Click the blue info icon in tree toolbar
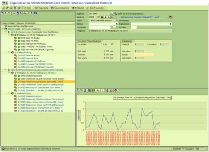Viewport: 209px width, 152px height. coord(35,13)
